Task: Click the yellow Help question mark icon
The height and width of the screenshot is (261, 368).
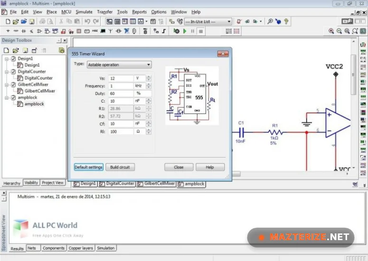Action: click(x=286, y=21)
